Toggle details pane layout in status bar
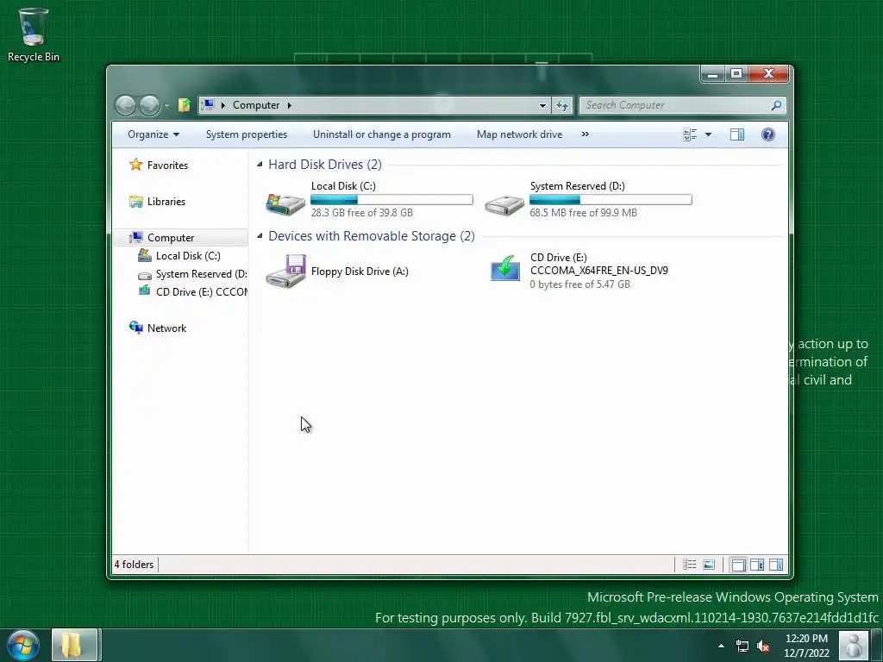 click(757, 565)
